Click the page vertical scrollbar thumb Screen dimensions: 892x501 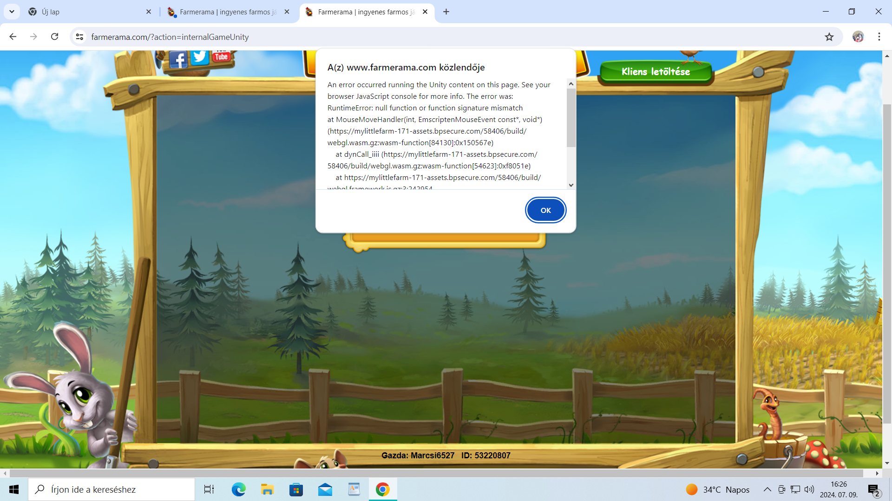click(887, 263)
